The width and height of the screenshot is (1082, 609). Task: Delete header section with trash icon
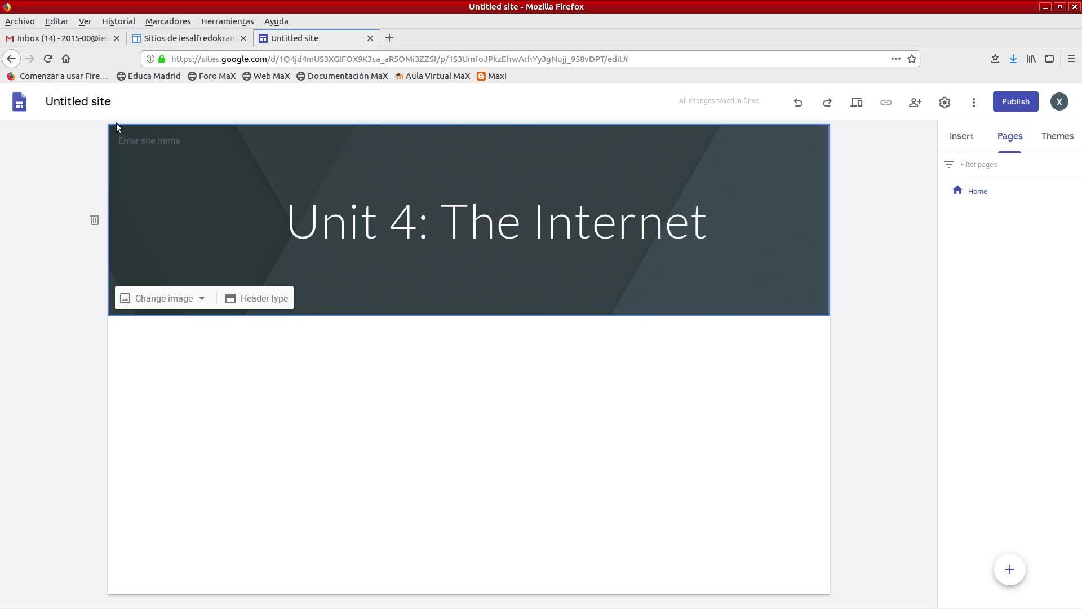95,220
